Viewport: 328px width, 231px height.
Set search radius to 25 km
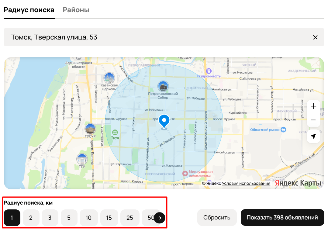(x=130, y=218)
